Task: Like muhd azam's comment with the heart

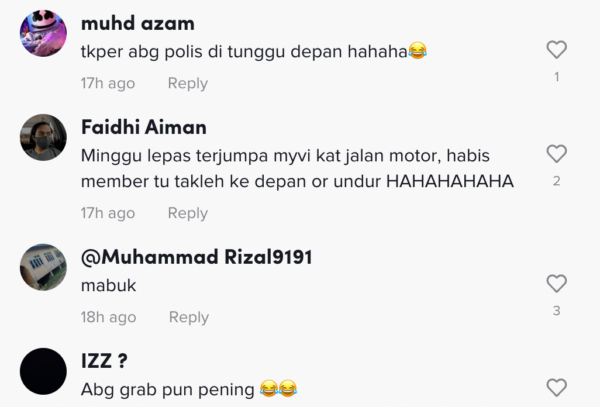Action: click(556, 50)
